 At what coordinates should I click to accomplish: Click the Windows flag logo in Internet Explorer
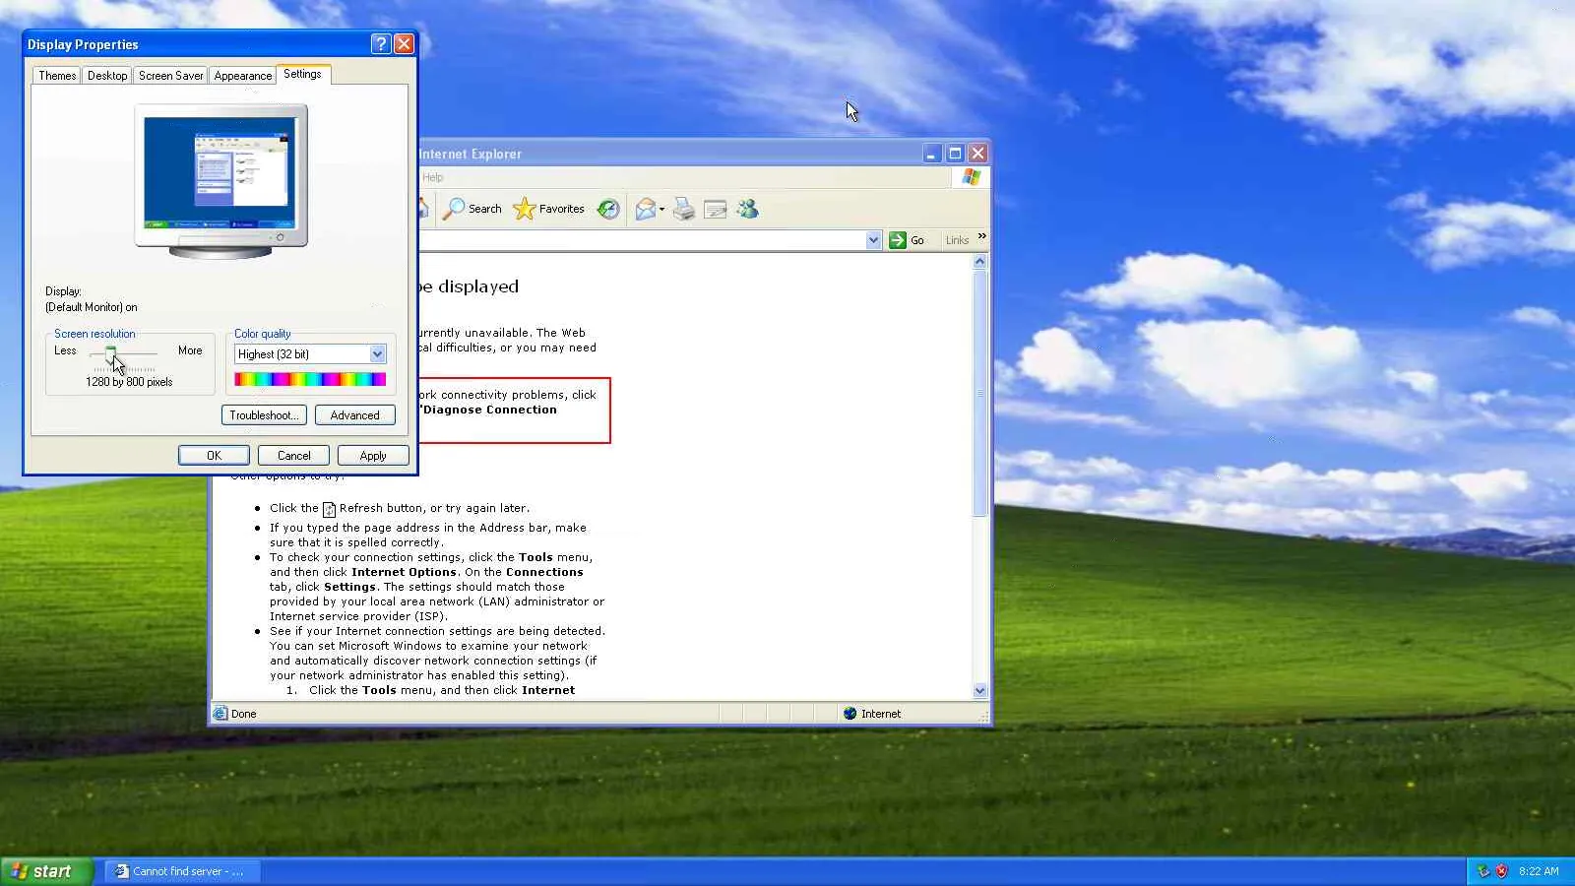click(972, 177)
